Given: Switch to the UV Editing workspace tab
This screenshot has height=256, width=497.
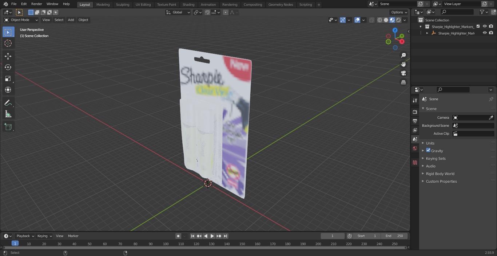Looking at the screenshot, I should [x=143, y=5].
